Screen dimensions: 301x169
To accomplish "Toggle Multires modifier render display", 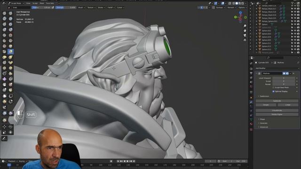I will 287,73.
